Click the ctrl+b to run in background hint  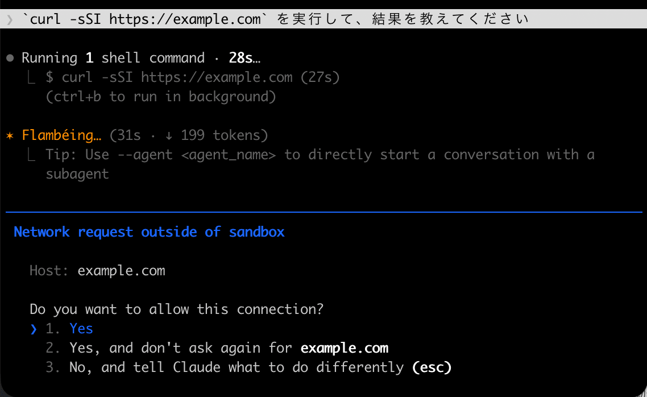click(160, 97)
